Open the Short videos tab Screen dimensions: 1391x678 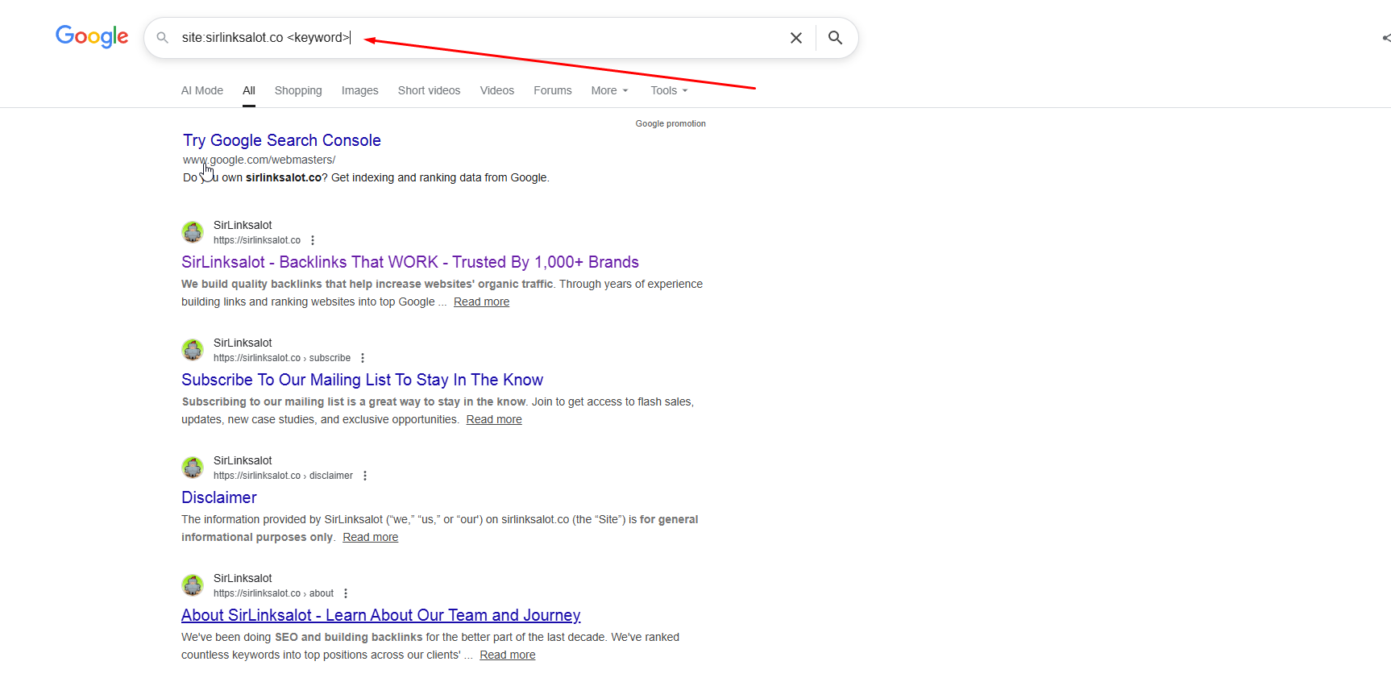pyautogui.click(x=429, y=90)
